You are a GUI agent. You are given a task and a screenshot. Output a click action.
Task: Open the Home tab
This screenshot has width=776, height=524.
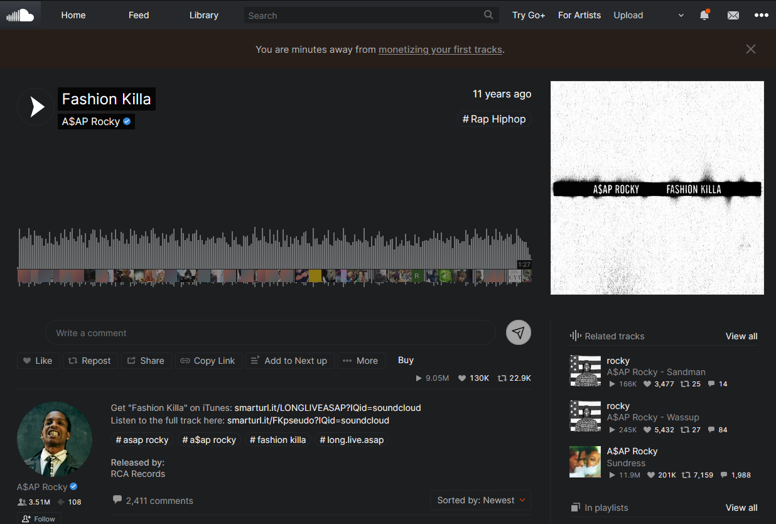[x=73, y=15]
